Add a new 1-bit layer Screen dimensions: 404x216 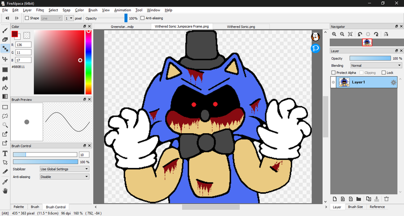tap(351, 199)
